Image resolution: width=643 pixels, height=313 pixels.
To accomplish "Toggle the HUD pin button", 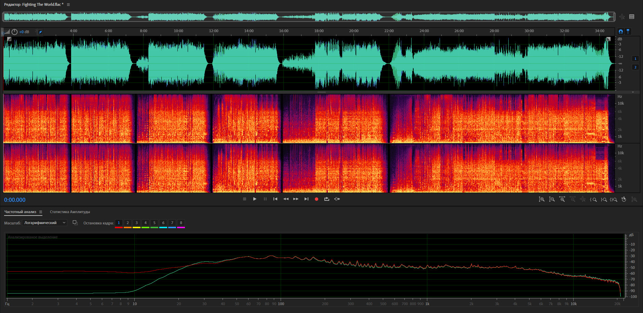I will (40, 32).
